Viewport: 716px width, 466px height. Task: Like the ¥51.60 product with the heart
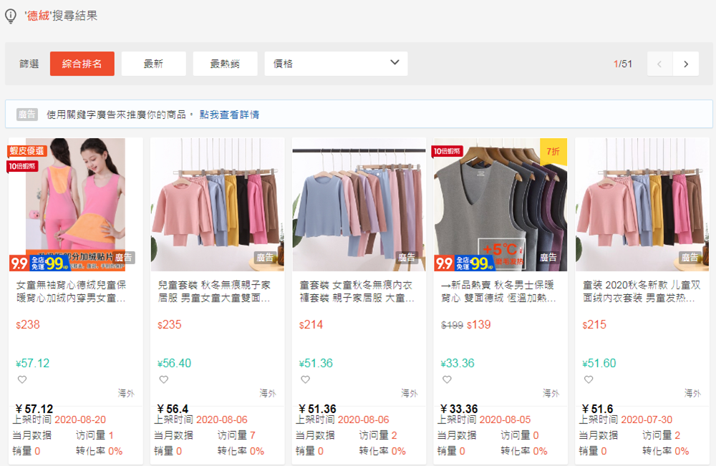(x=589, y=379)
